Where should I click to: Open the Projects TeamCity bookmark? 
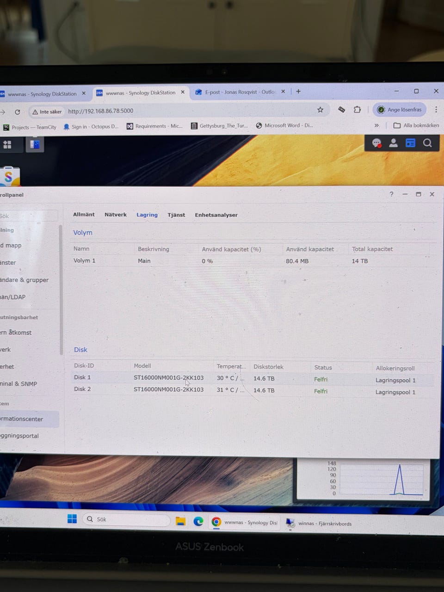pyautogui.click(x=30, y=127)
